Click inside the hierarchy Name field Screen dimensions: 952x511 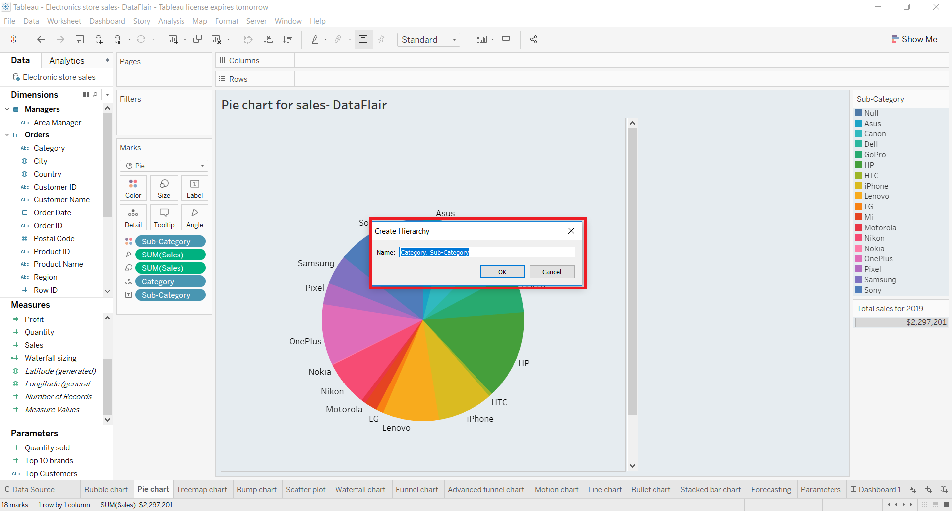coord(487,252)
